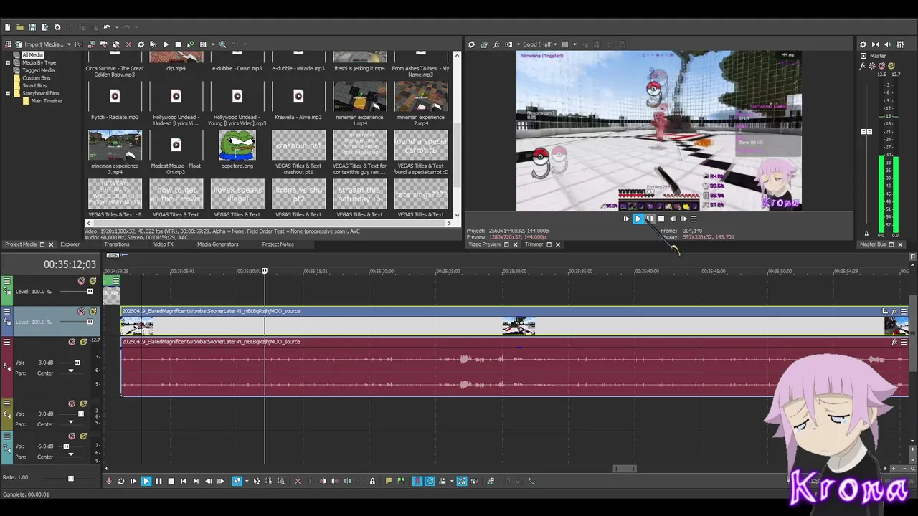Stop playback in the timeline transport
The image size is (918, 516).
tap(171, 481)
